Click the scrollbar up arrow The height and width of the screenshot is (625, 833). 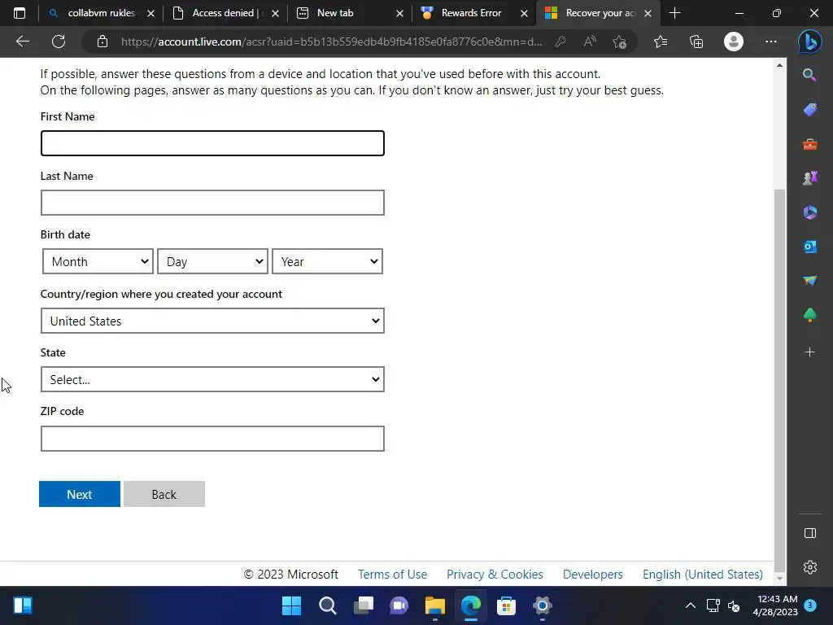point(779,65)
